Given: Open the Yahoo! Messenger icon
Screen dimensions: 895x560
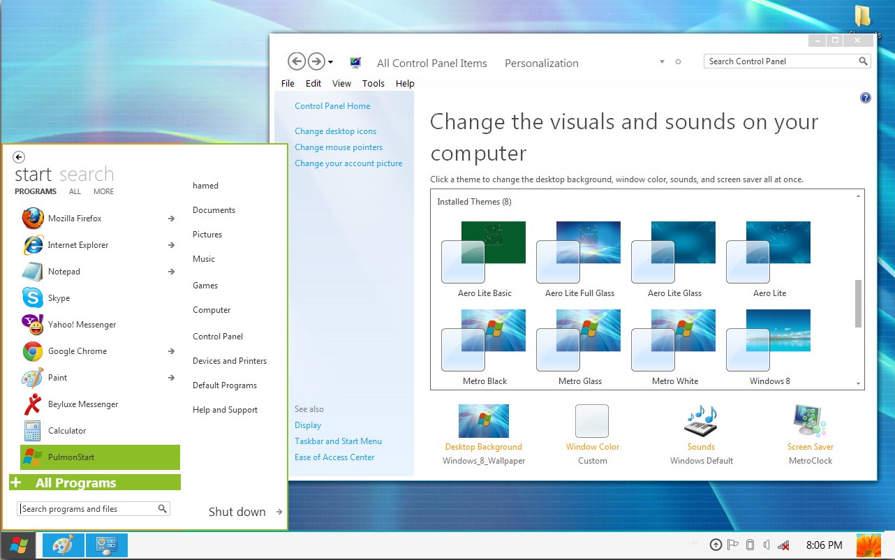Looking at the screenshot, I should coord(33,325).
